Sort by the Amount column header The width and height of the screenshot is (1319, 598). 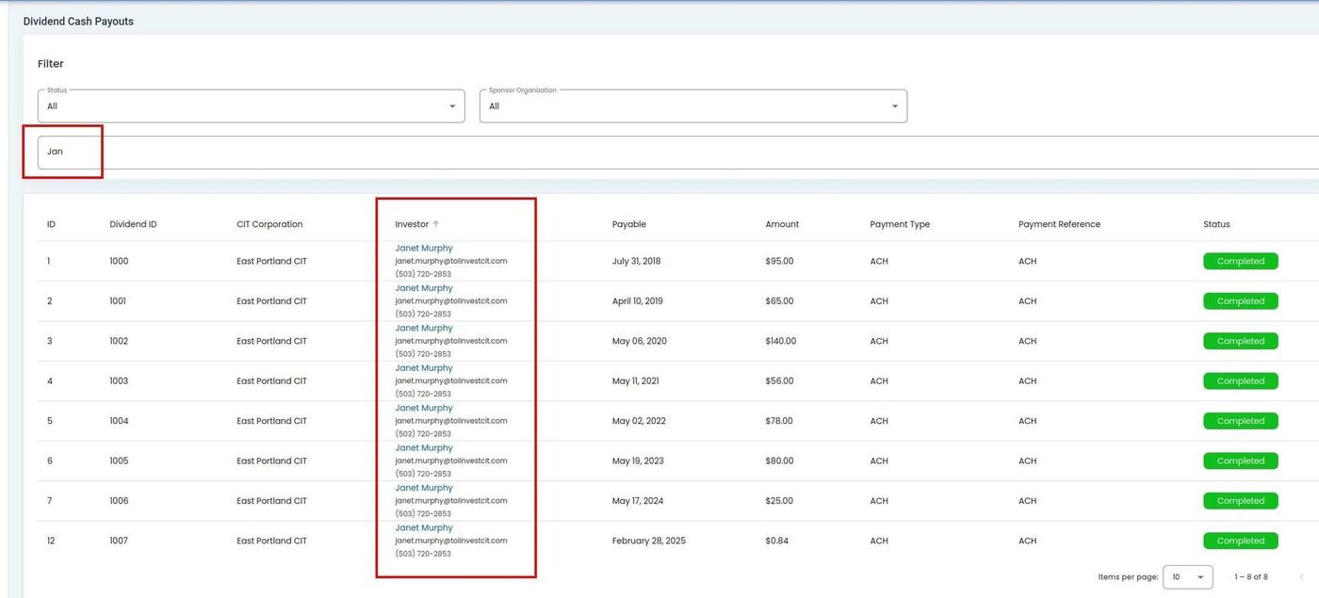pyautogui.click(x=782, y=224)
